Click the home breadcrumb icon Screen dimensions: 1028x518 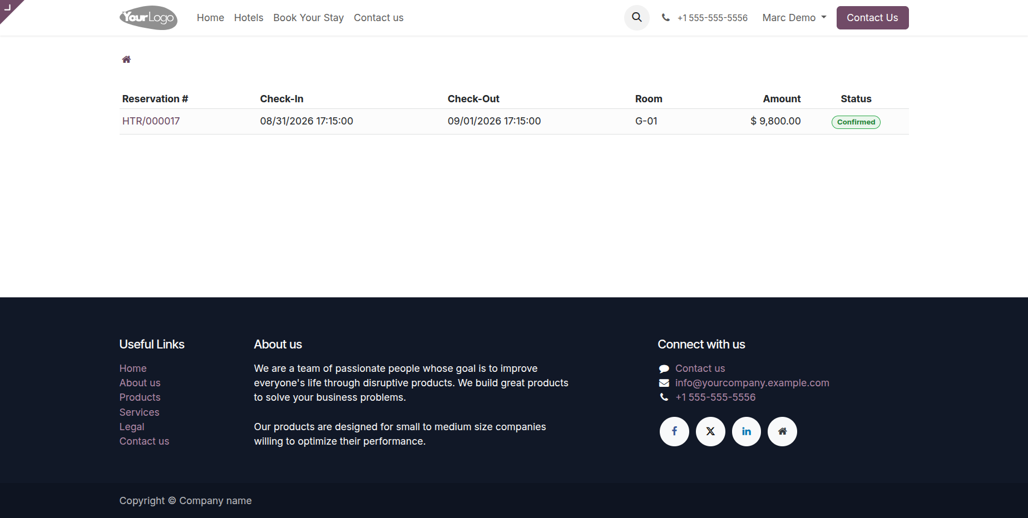(126, 59)
